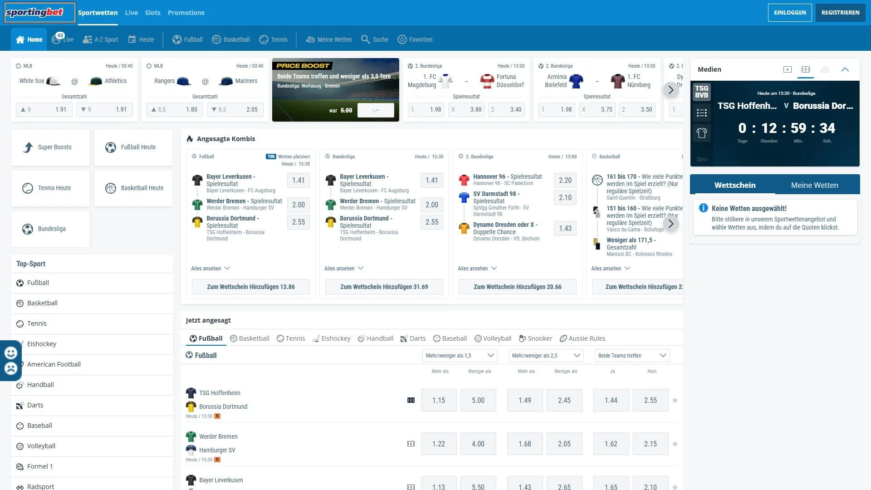The image size is (871, 490).
Task: Click the sad face feedback icon
Action: point(11,368)
